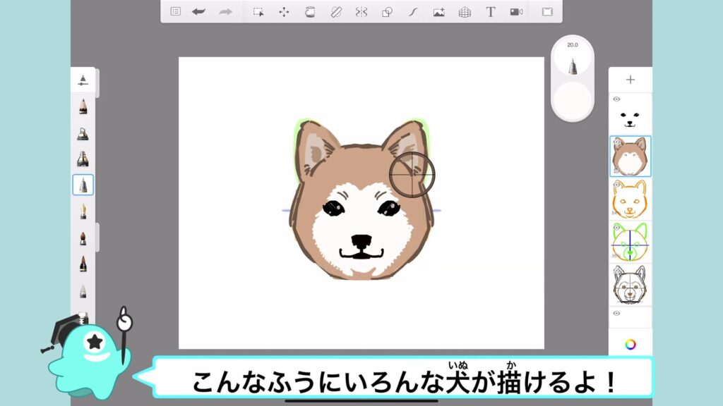Select the green guideline sketch layer thumbnail
723x406 pixels.
(x=631, y=242)
